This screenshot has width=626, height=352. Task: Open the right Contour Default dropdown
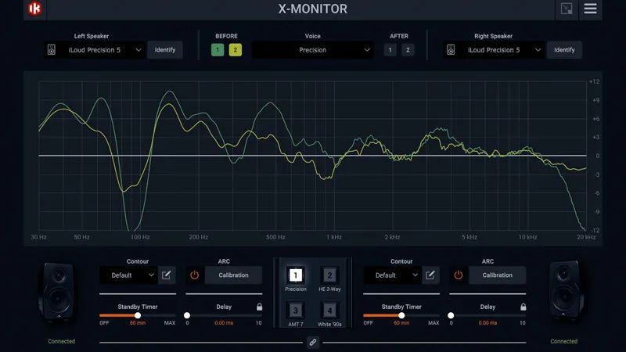392,275
